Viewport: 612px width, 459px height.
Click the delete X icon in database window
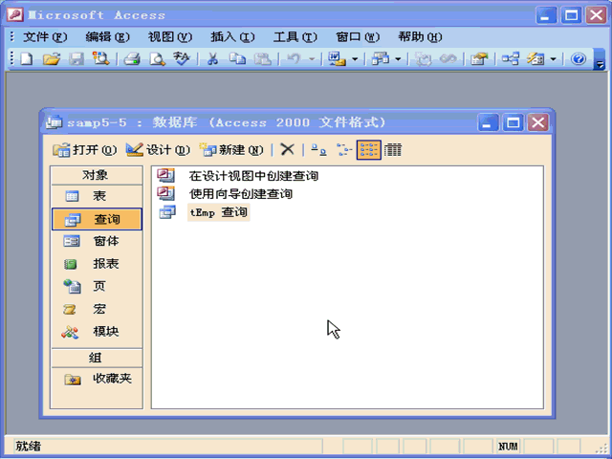click(x=287, y=149)
